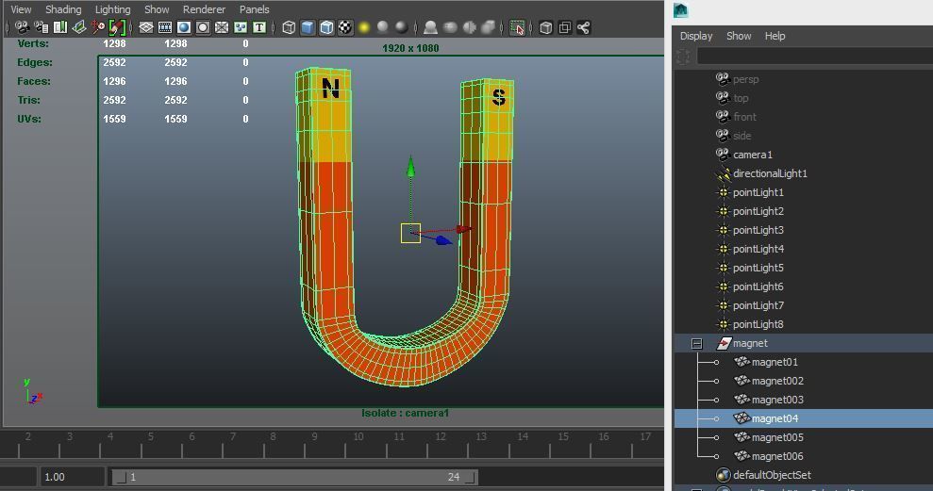Open the Outliner Display menu
The image size is (933, 491).
(696, 36)
